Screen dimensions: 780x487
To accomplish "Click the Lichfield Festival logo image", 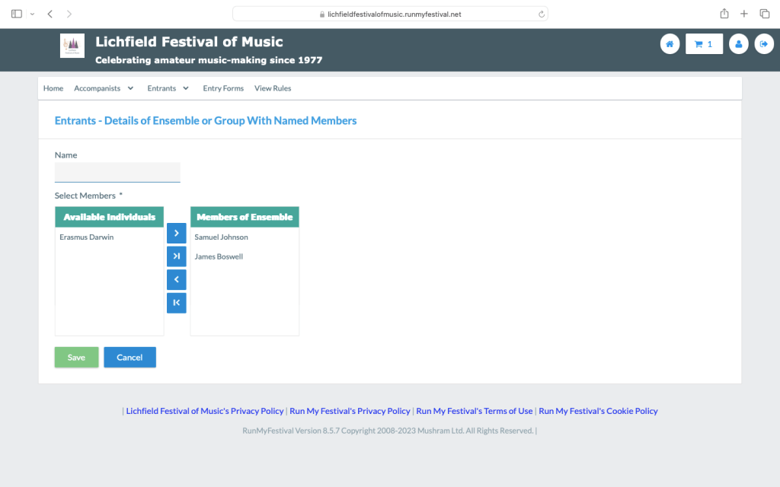I will point(72,46).
